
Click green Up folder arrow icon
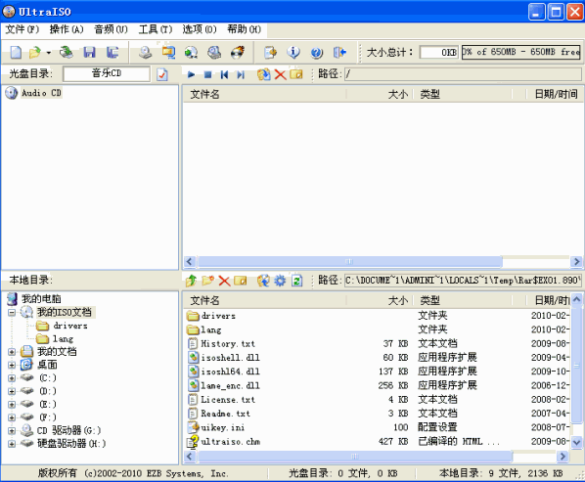coord(191,281)
